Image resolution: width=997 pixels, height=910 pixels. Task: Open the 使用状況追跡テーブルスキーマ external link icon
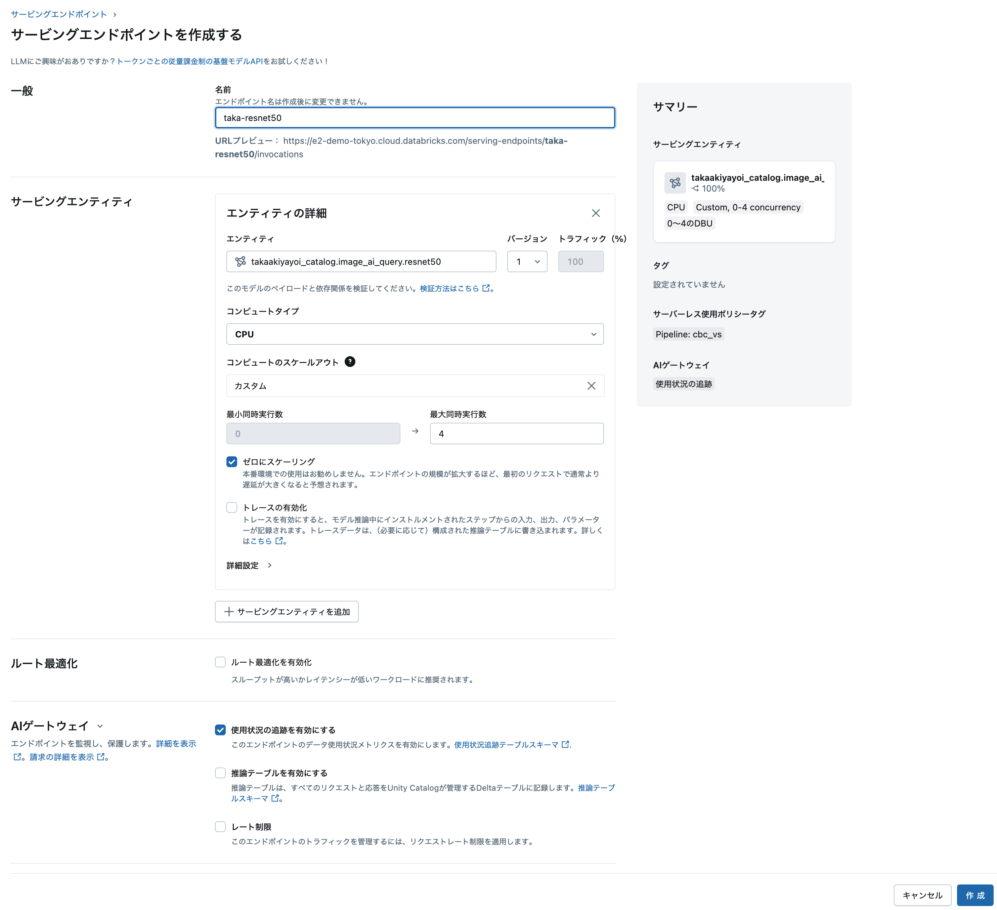coord(565,744)
